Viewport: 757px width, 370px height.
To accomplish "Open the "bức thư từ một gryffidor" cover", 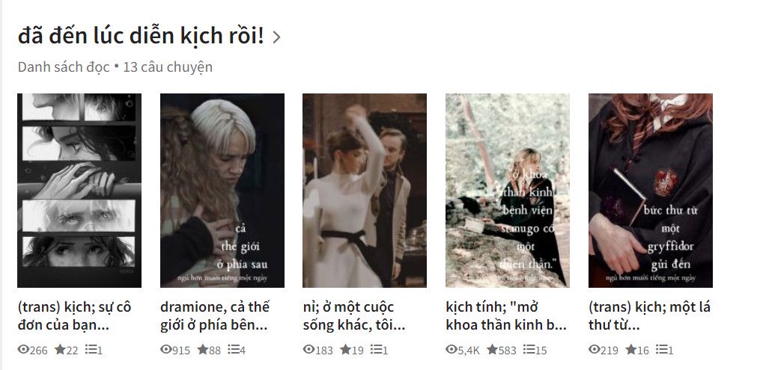I will tap(651, 191).
